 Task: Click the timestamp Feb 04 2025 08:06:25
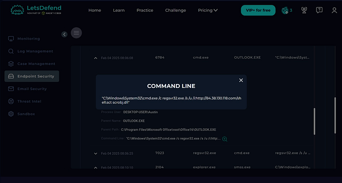click(x=117, y=153)
